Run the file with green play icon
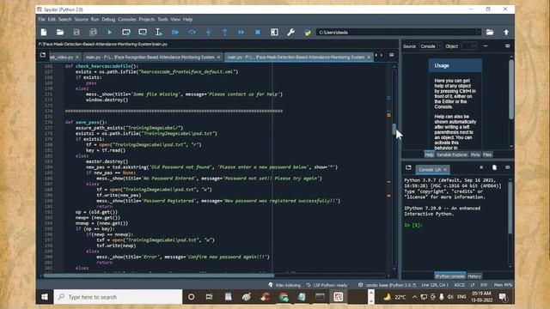This screenshot has width=550, height=309. pos(109,33)
